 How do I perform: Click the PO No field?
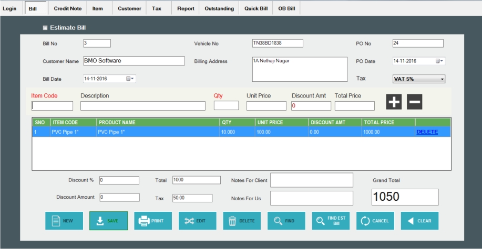418,43
